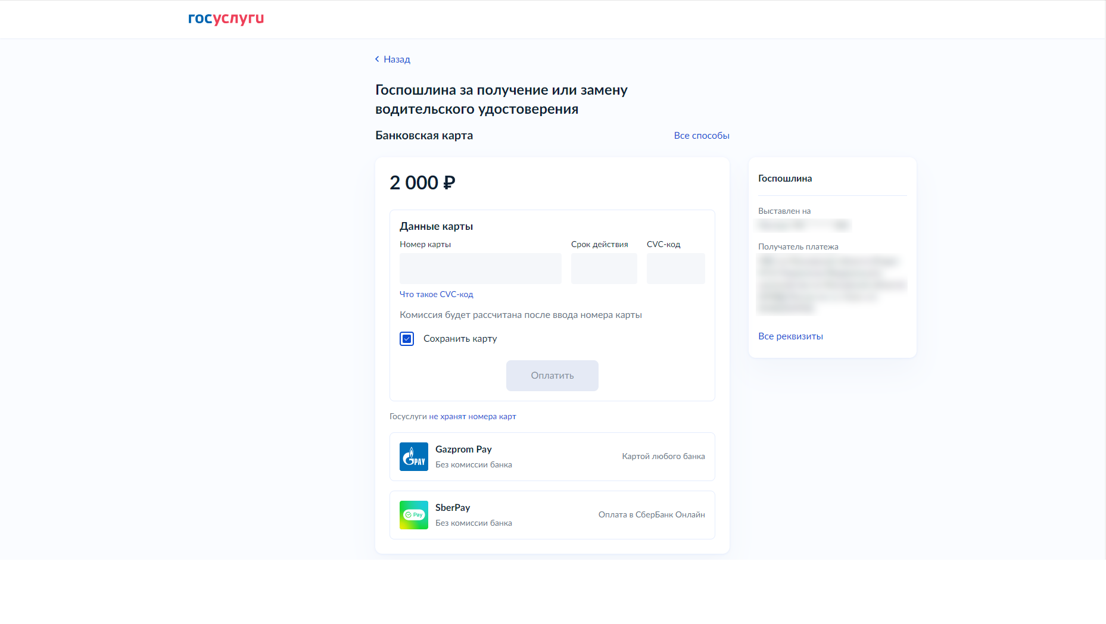Focus the Срок действия input field

[x=604, y=269]
